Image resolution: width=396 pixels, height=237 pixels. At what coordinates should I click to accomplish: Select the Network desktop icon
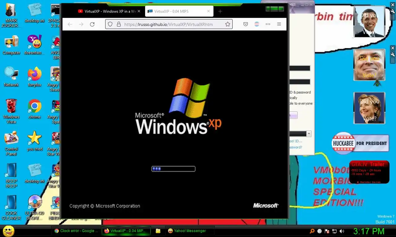tap(11, 77)
